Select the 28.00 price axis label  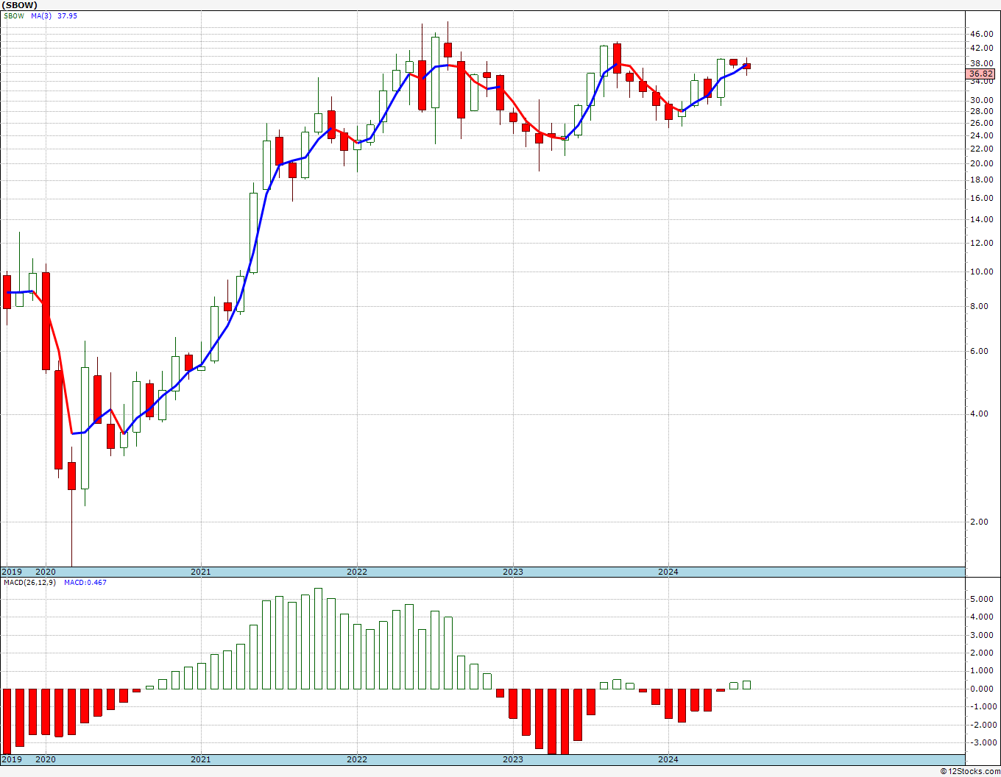coord(981,112)
